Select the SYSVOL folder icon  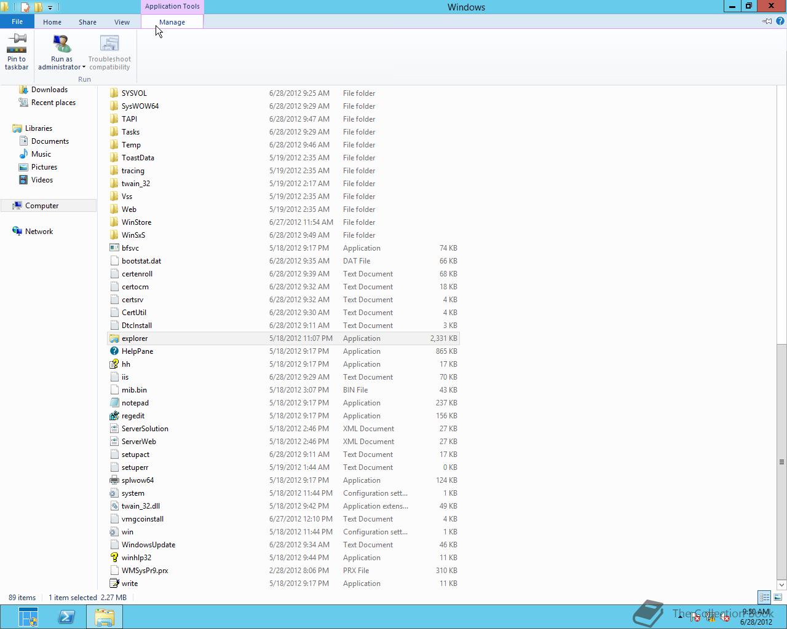click(x=114, y=93)
